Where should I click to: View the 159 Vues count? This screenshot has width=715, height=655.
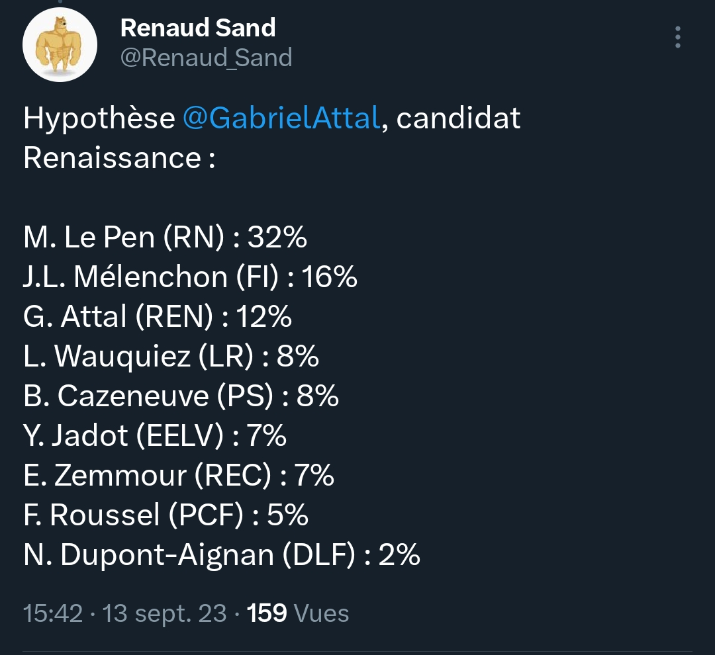tap(298, 613)
